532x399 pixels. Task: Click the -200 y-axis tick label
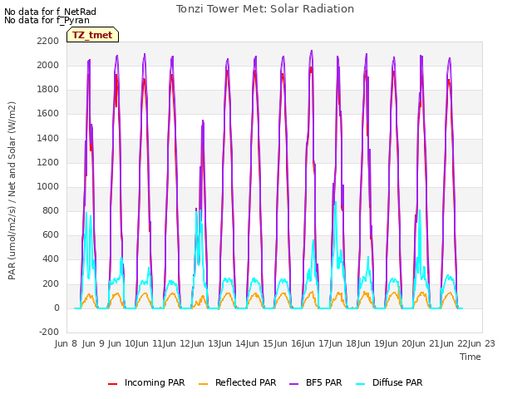pyautogui.click(x=49, y=332)
